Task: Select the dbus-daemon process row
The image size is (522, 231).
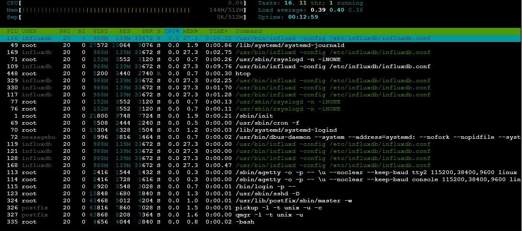Action: coord(261,137)
